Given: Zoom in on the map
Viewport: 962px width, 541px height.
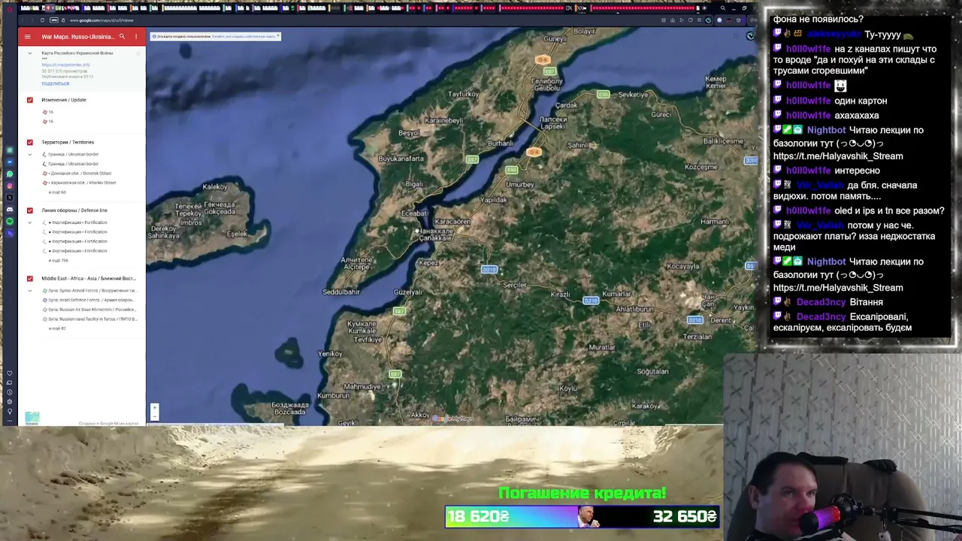Looking at the screenshot, I should coord(154,408).
